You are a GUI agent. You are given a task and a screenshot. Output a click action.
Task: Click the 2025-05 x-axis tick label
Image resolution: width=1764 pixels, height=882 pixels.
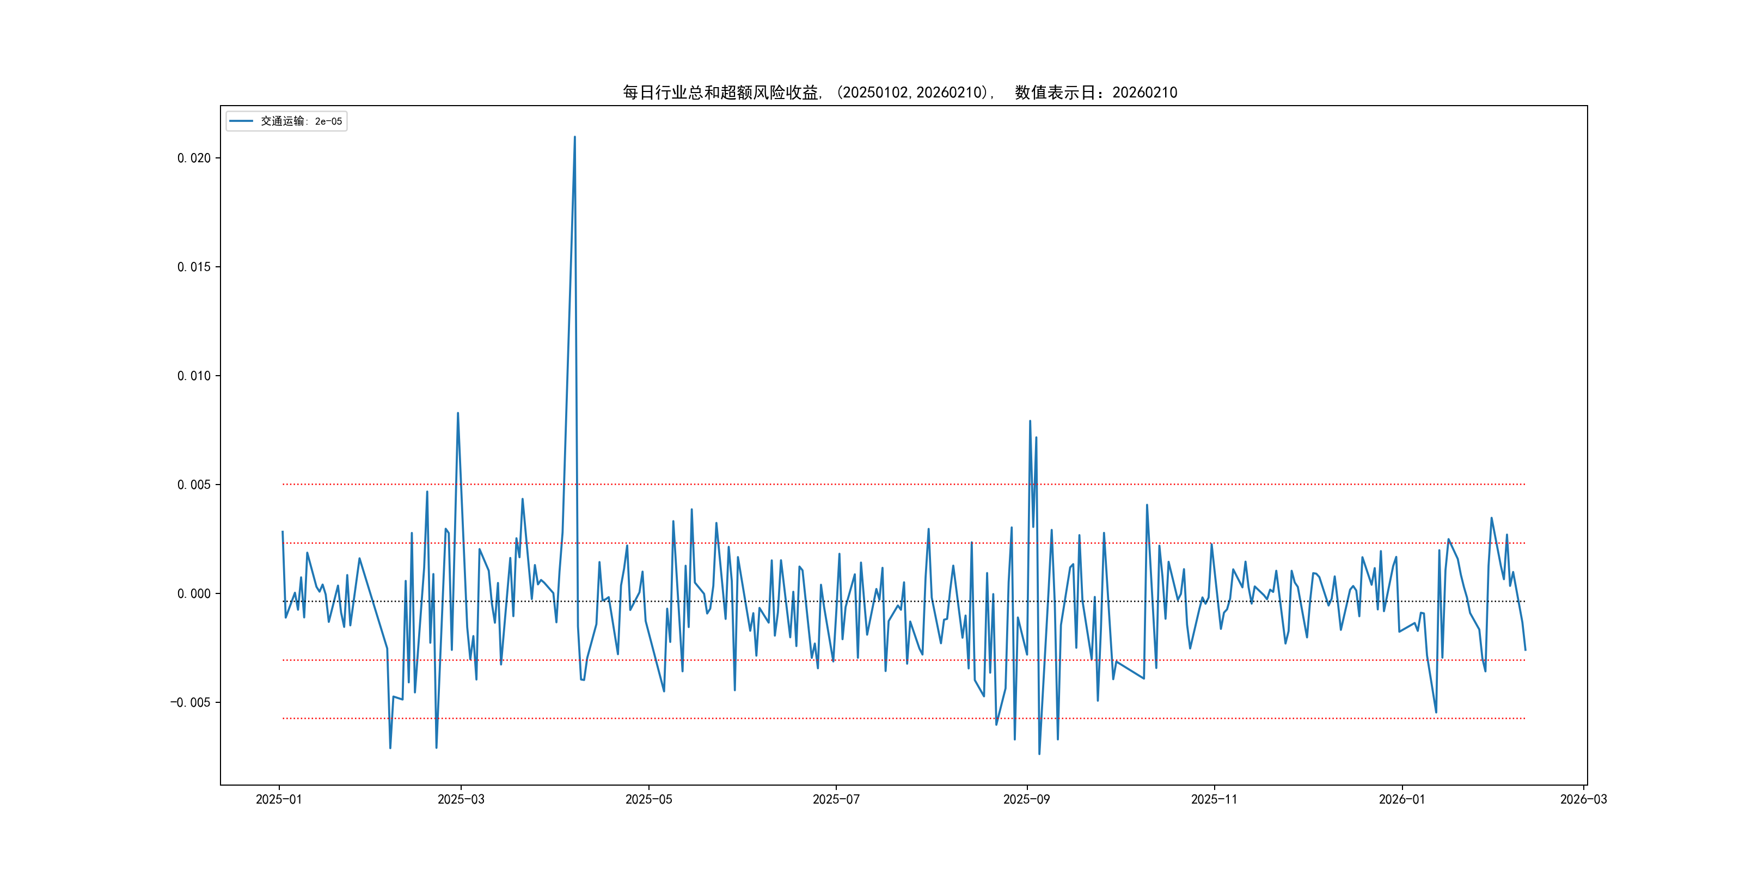point(648,799)
